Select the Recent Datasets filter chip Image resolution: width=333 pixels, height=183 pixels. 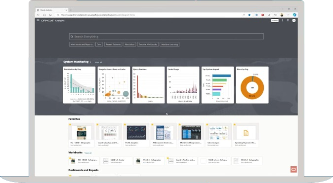(x=113, y=44)
